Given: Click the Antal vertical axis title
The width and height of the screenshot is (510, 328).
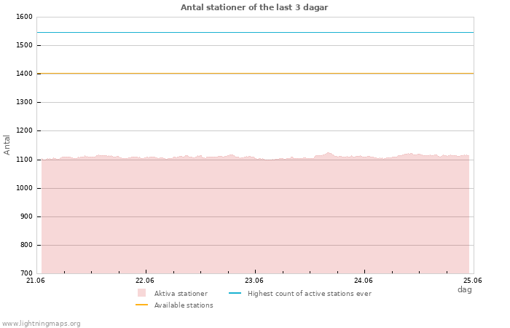Looking at the screenshot, I should pos(7,145).
